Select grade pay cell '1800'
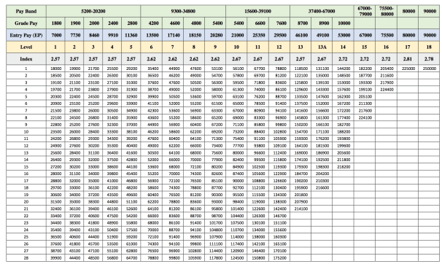Image resolution: width=442 pixels, height=264 pixels. (x=55, y=23)
